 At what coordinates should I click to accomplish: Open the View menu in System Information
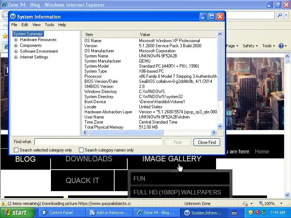(x=36, y=25)
